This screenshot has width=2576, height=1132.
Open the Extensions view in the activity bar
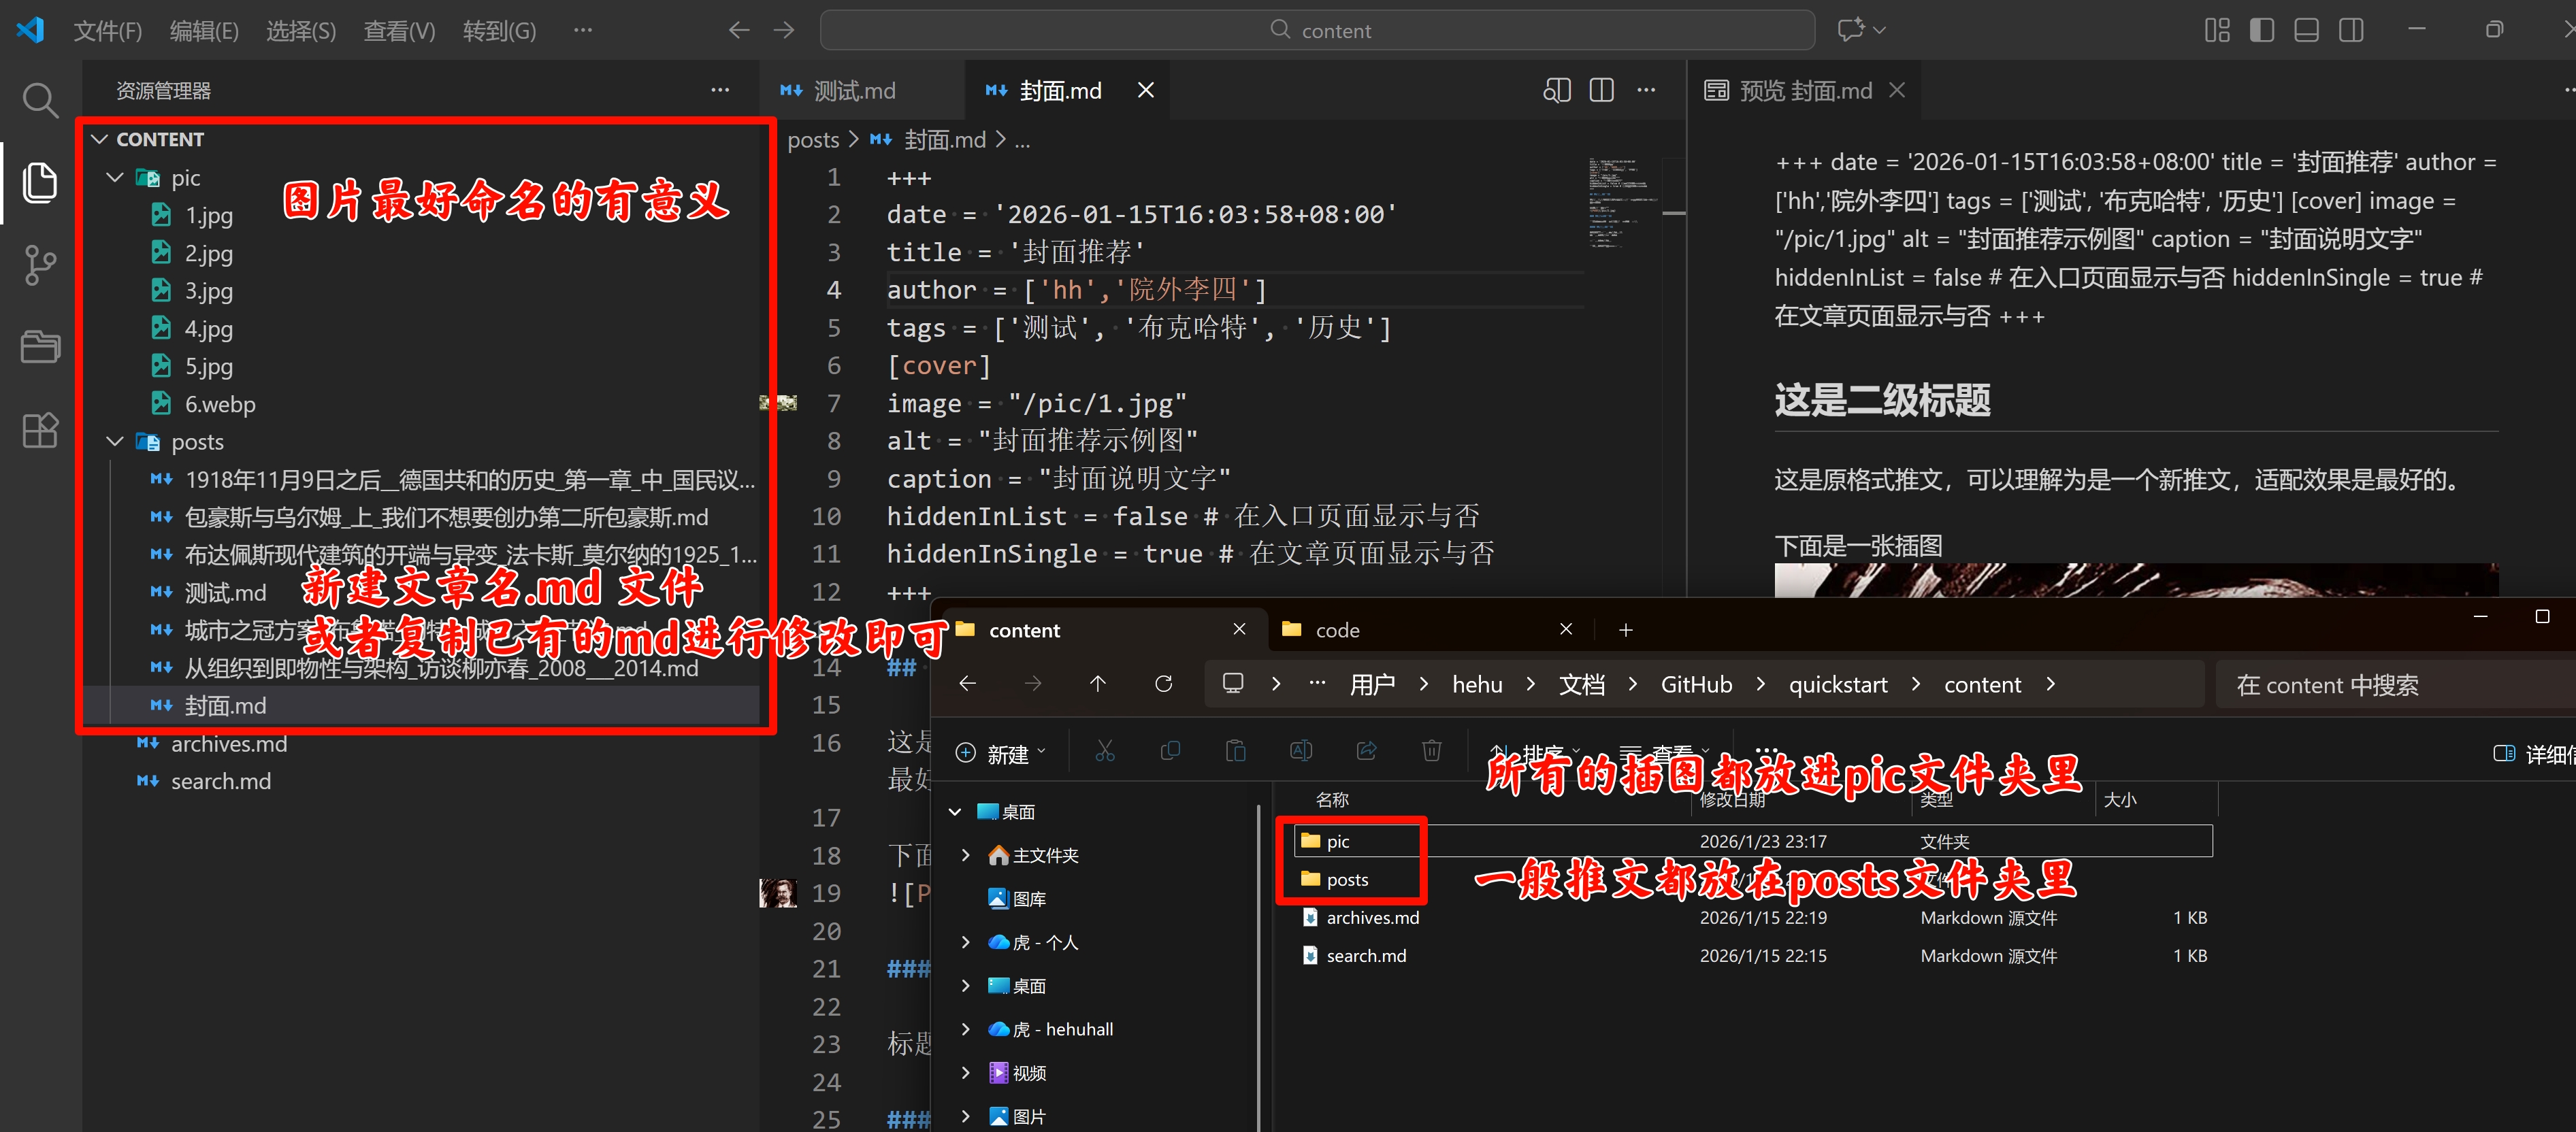pos(40,430)
